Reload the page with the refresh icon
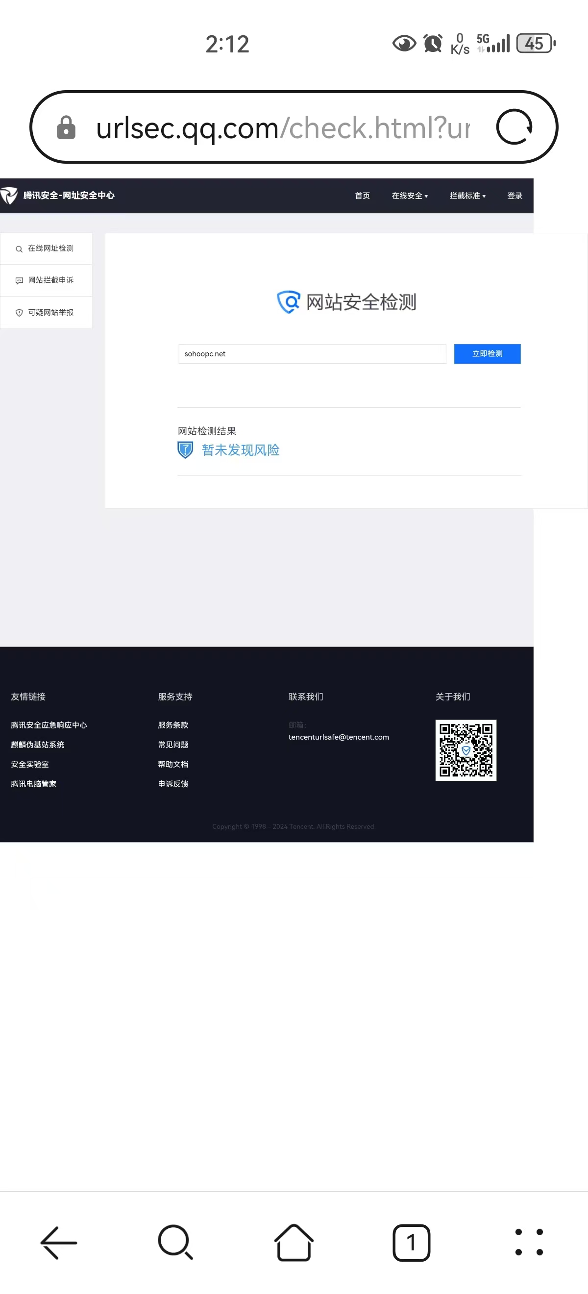Image resolution: width=588 pixels, height=1294 pixels. tap(514, 126)
